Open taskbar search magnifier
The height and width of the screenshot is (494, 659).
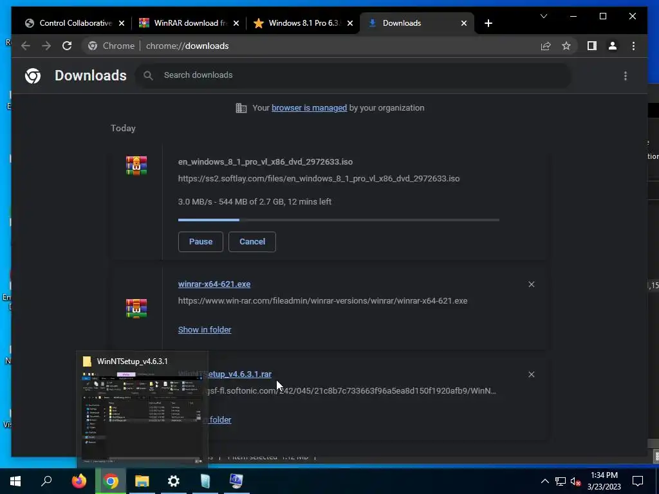pos(46,481)
